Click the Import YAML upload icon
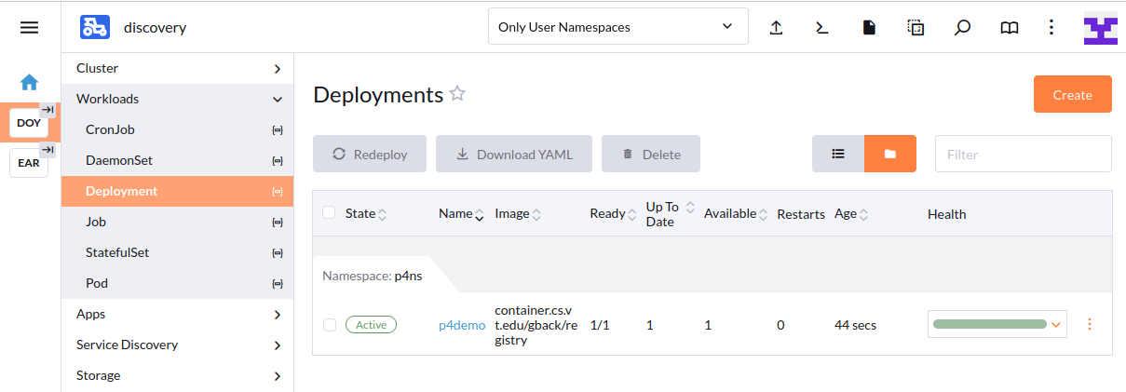 coord(776,28)
